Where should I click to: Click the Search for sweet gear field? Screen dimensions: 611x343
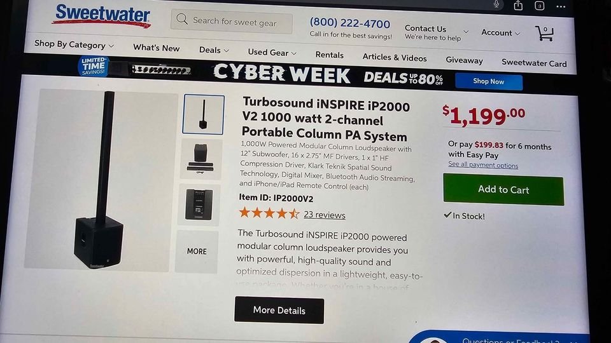pos(232,22)
